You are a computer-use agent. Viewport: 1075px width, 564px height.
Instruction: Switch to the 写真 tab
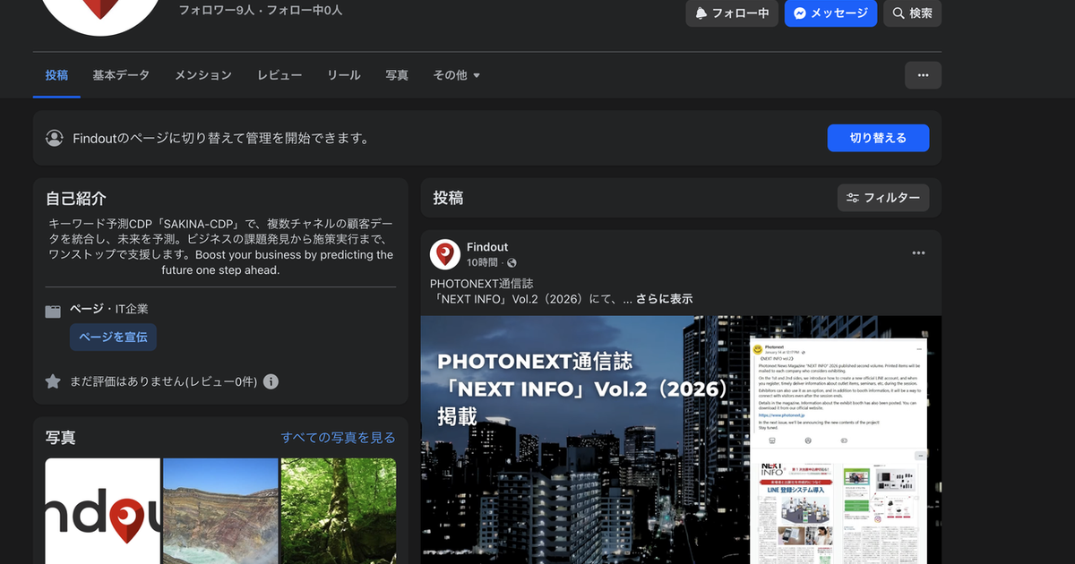click(397, 75)
